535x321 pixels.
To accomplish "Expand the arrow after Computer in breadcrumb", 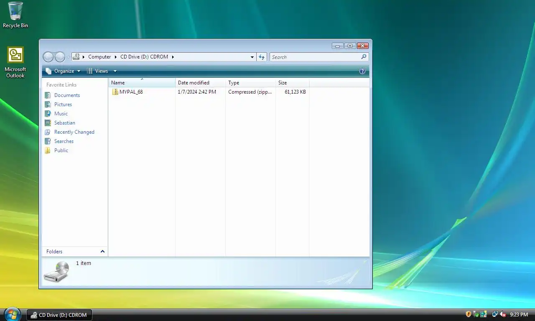I will (x=116, y=57).
